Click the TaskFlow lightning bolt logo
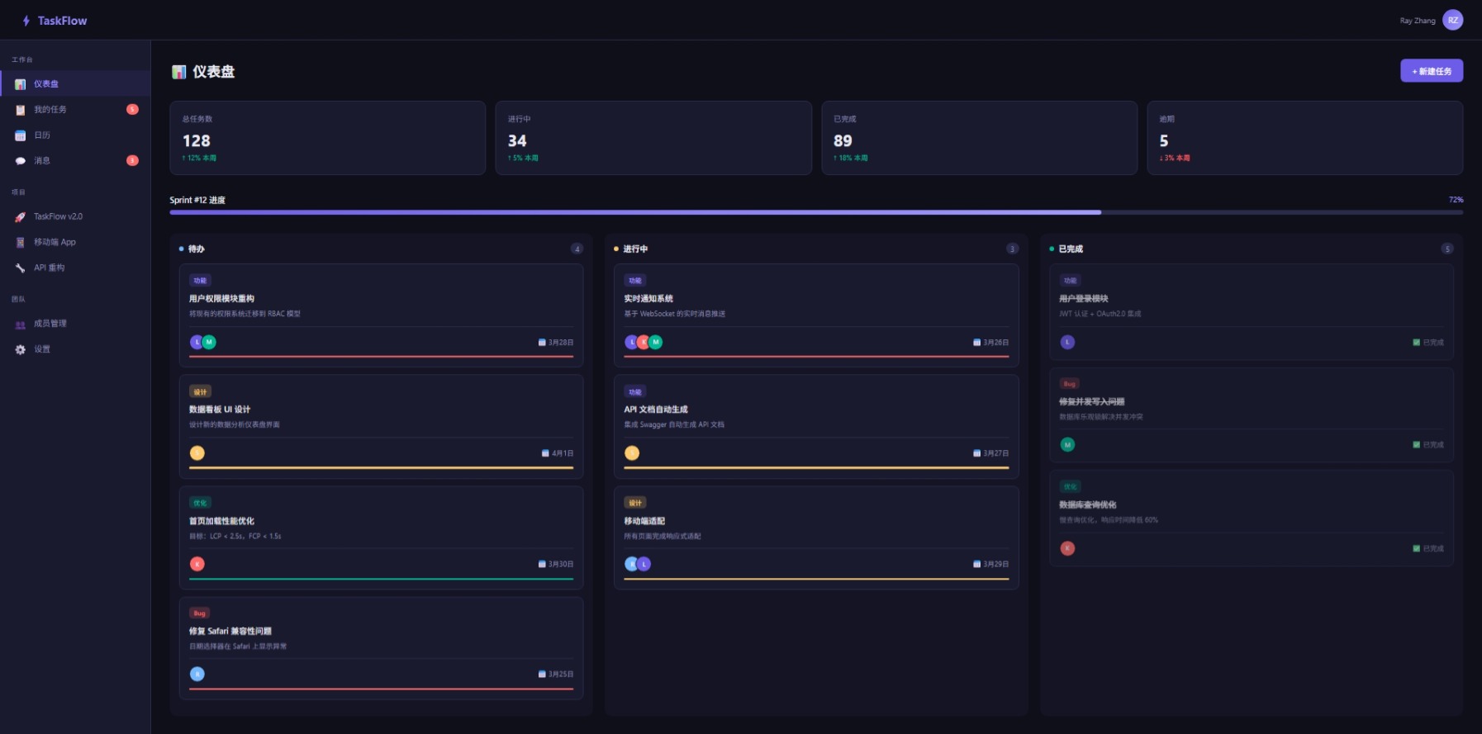 tap(26, 21)
